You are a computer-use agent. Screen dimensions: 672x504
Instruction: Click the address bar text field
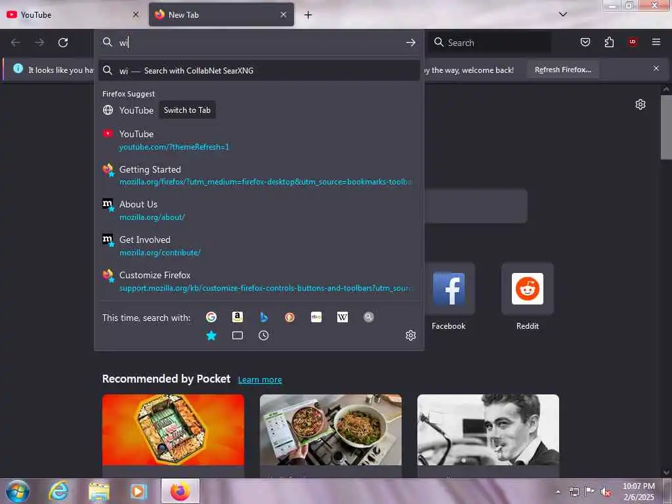point(259,43)
